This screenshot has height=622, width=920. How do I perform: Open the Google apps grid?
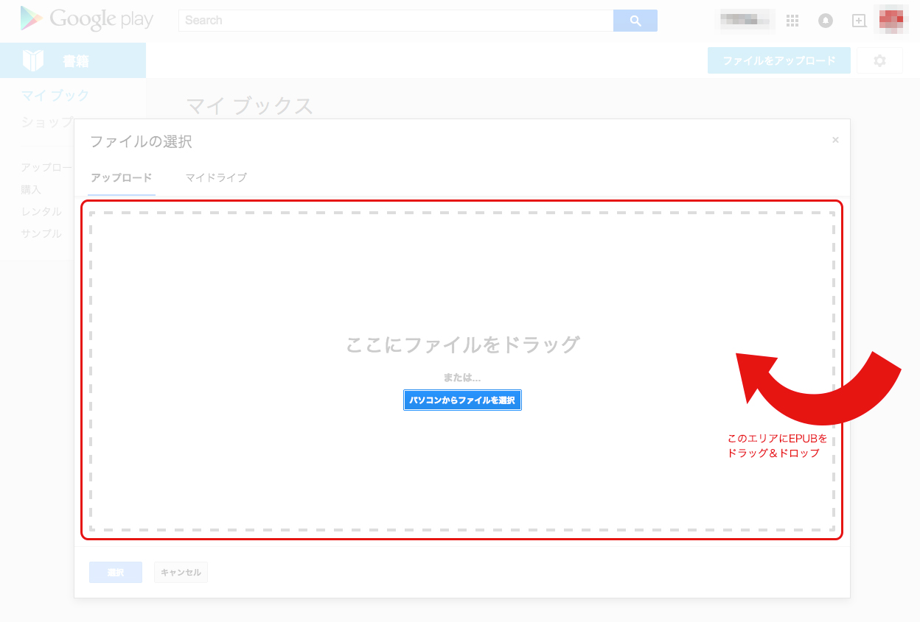click(792, 21)
